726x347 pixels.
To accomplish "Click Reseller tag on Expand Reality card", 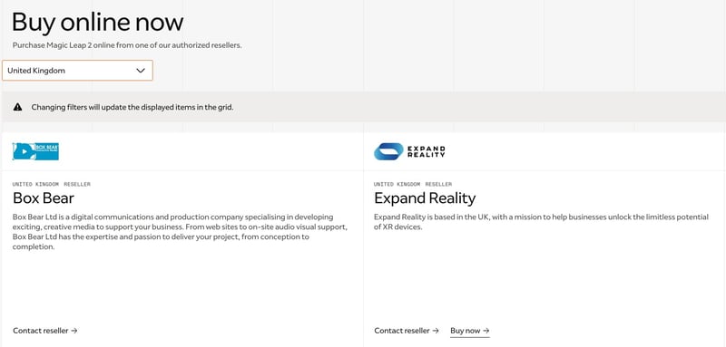I will coord(438,184).
